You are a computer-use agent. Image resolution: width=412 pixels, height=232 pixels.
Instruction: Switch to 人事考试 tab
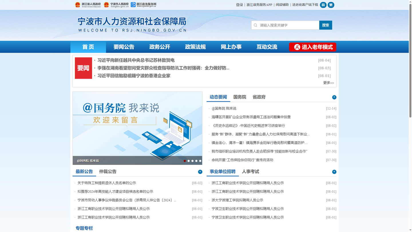point(251,172)
